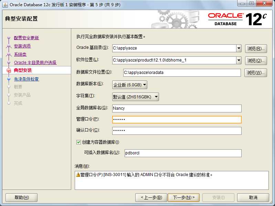Open the 数据库版本 企业版 dropdown
This screenshot has width=275, height=206.
click(130, 85)
